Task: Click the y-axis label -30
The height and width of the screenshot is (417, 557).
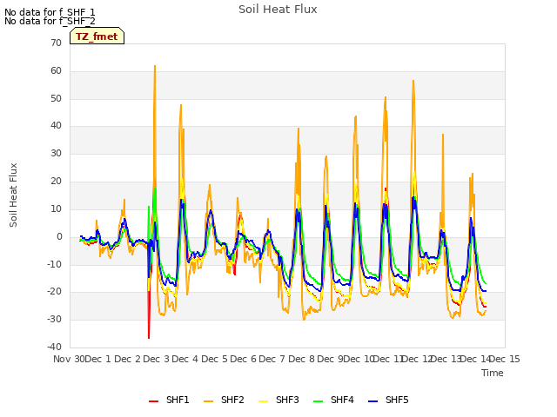Action: (x=55, y=319)
